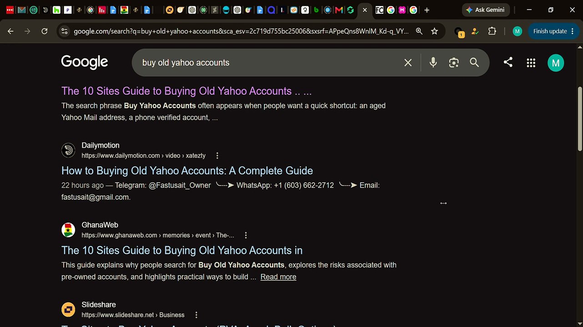Click the Dailymotion result favicon
This screenshot has width=583, height=327.
coord(68,150)
